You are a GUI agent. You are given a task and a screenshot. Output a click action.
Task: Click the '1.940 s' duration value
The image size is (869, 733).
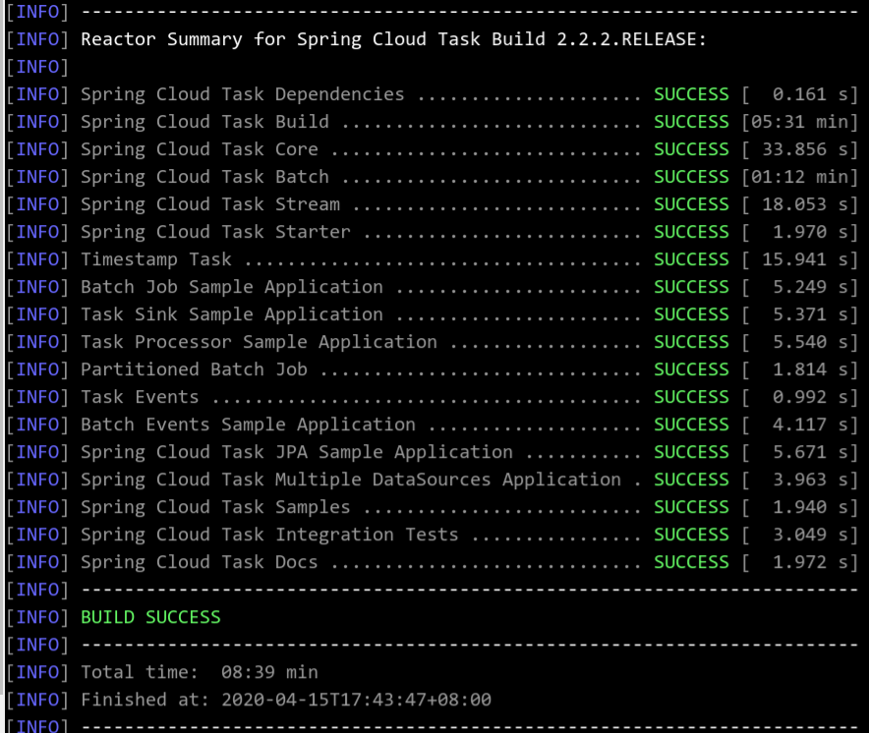[x=810, y=508]
